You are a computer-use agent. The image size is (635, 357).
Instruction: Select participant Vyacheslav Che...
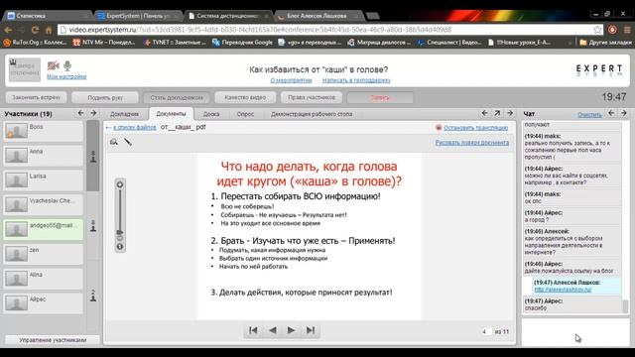[x=43, y=205]
